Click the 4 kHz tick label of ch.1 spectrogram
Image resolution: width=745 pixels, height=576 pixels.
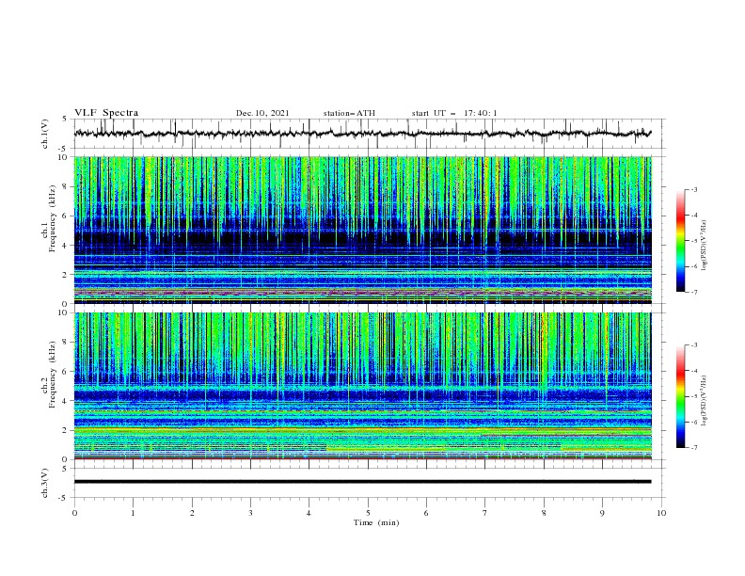coord(66,246)
